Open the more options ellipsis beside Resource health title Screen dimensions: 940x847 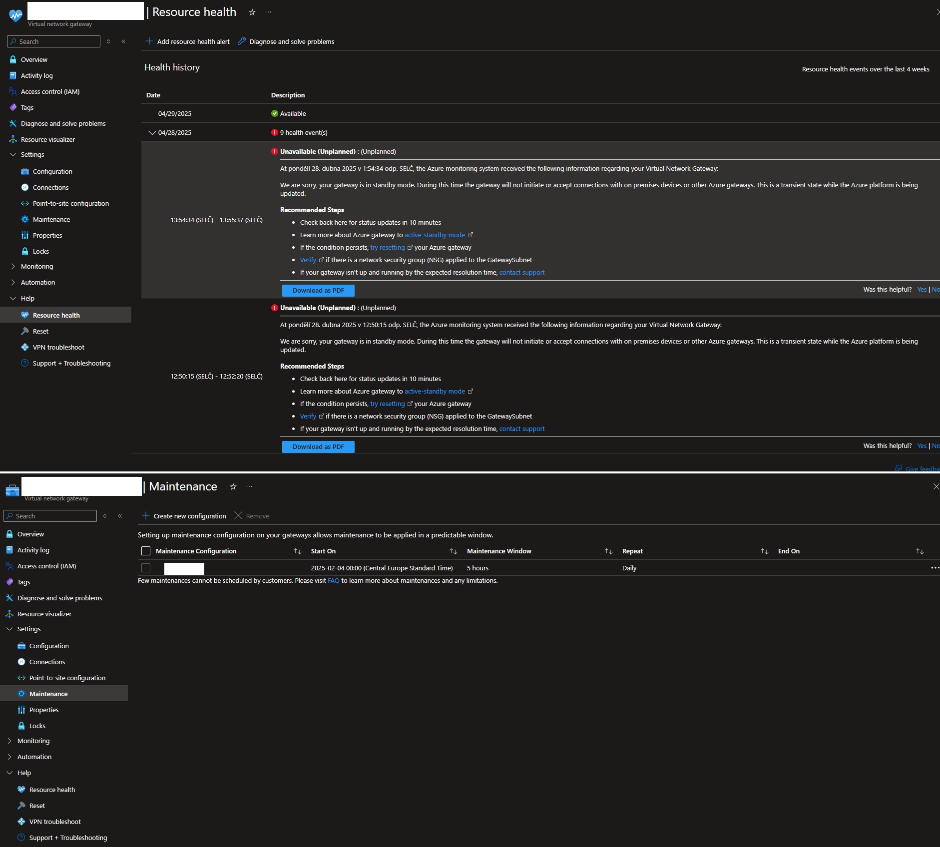point(268,12)
